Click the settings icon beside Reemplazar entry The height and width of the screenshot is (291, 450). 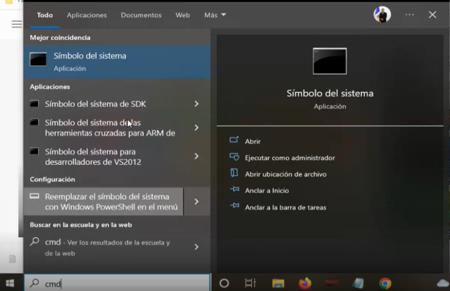click(35, 196)
